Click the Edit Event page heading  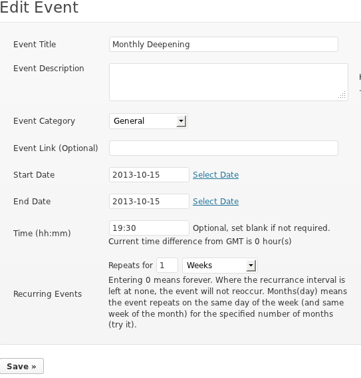[x=39, y=7]
